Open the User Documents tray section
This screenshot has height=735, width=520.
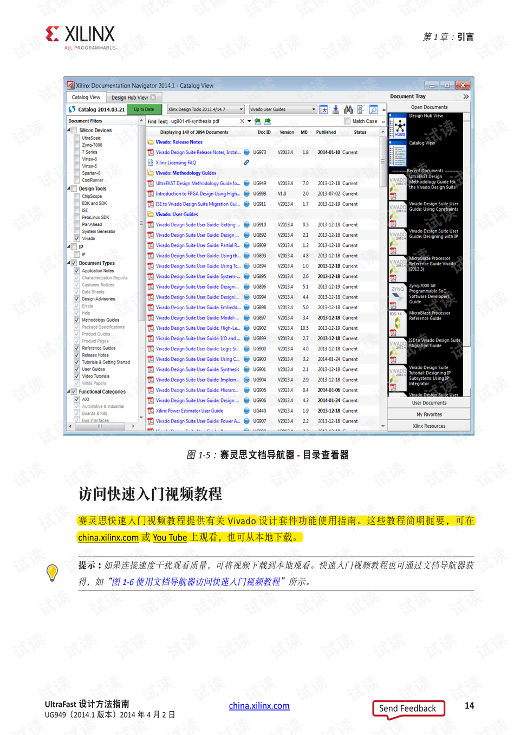429,403
